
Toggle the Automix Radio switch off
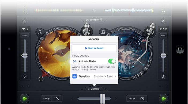click(x=112, y=61)
